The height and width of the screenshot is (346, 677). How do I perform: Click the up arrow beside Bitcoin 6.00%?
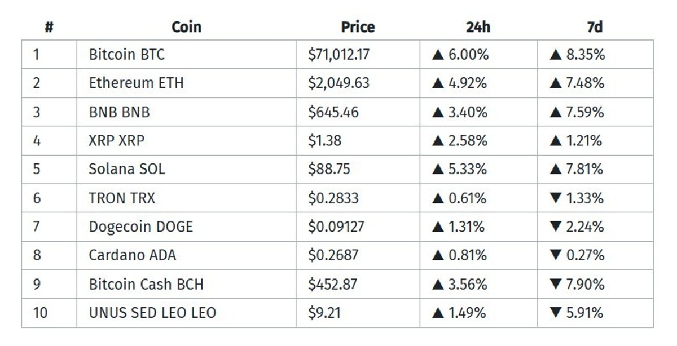[439, 55]
